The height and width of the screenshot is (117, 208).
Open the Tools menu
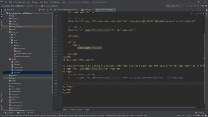click(x=46, y=2)
